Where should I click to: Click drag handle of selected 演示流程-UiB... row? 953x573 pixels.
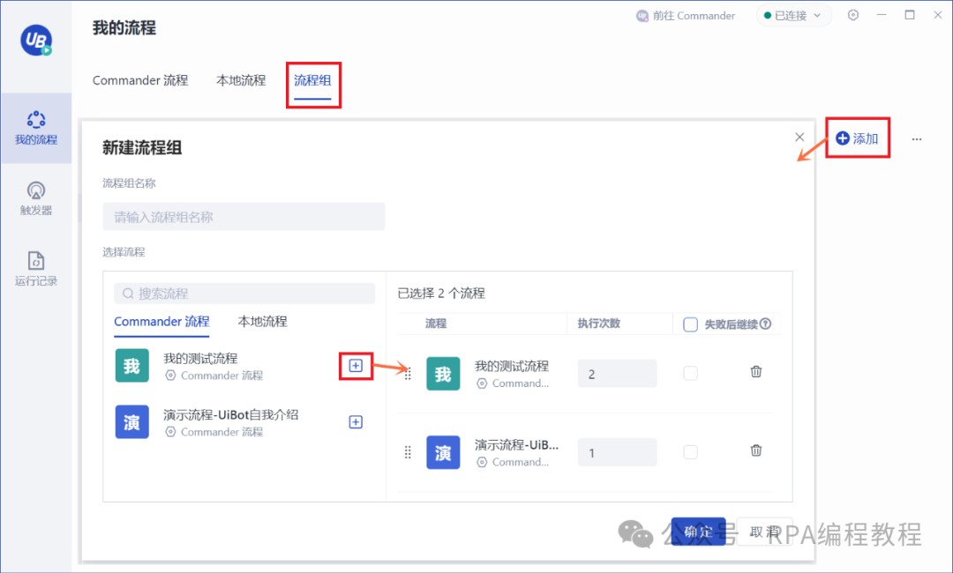pyautogui.click(x=408, y=452)
